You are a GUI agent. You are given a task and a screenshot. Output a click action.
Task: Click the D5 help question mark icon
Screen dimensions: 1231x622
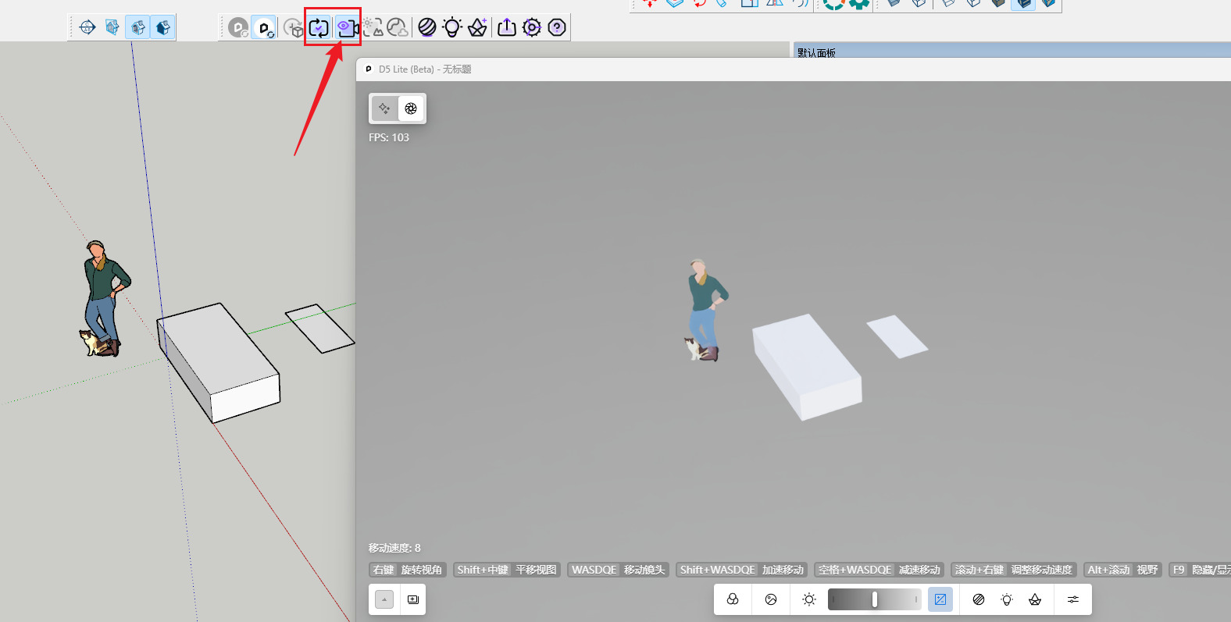[557, 27]
